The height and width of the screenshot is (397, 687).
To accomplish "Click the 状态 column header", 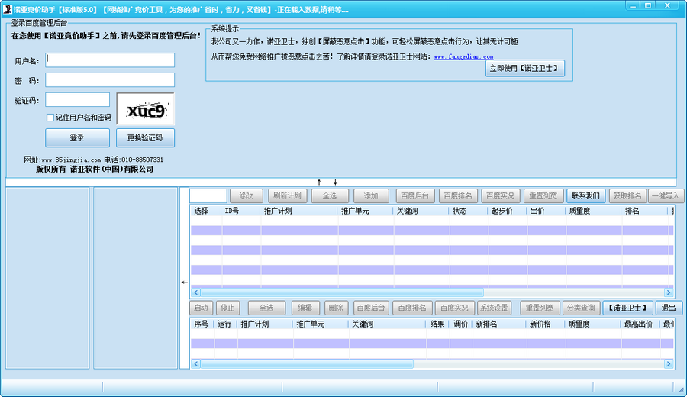I will click(469, 211).
